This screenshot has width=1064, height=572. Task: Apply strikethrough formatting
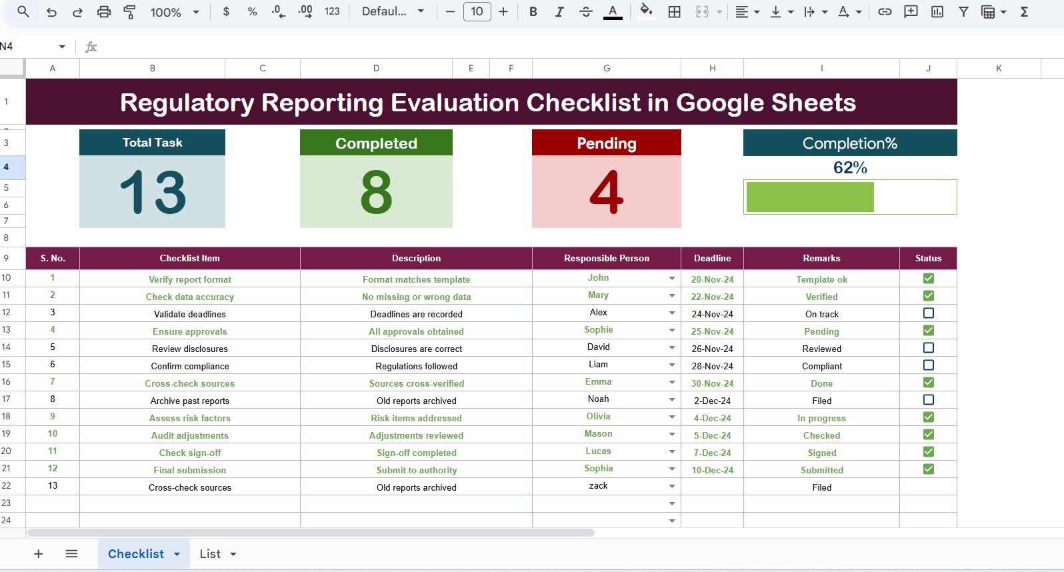(585, 12)
